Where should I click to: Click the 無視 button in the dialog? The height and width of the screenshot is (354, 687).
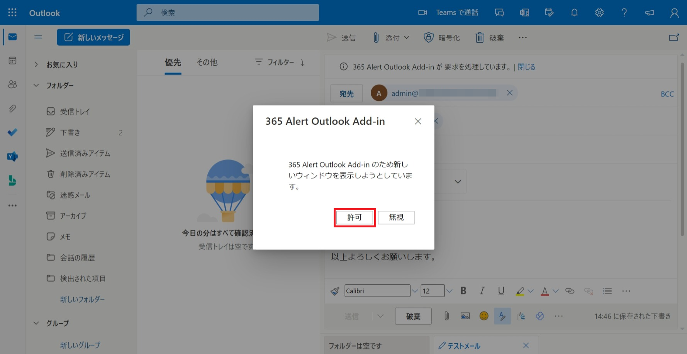(396, 217)
